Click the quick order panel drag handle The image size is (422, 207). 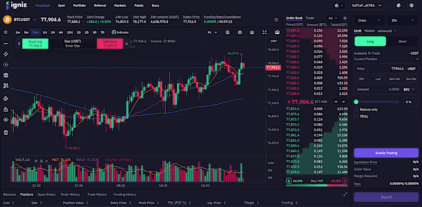(19, 44)
